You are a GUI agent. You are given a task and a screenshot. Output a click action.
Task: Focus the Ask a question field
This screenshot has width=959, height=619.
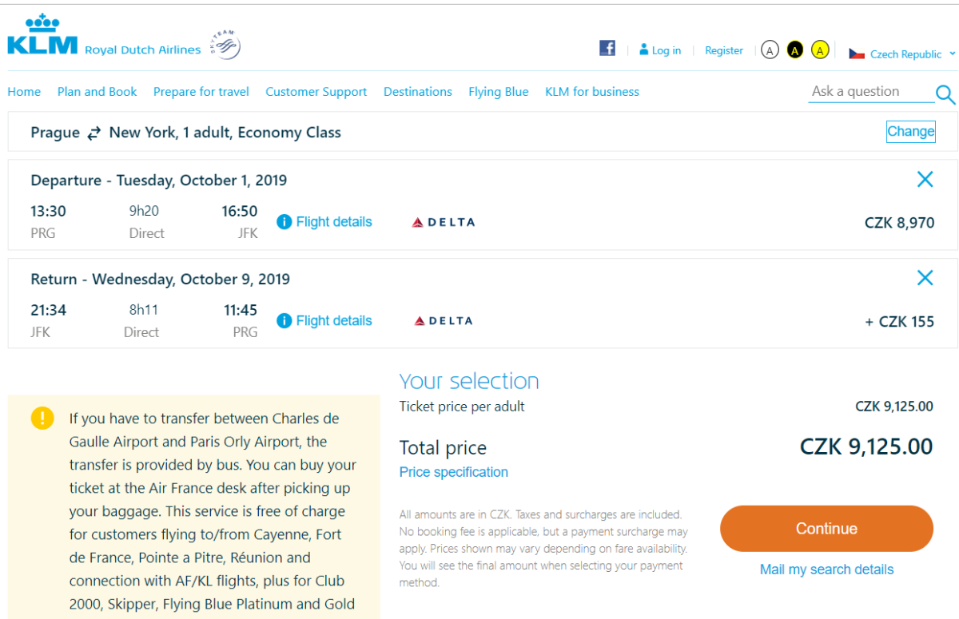871,92
